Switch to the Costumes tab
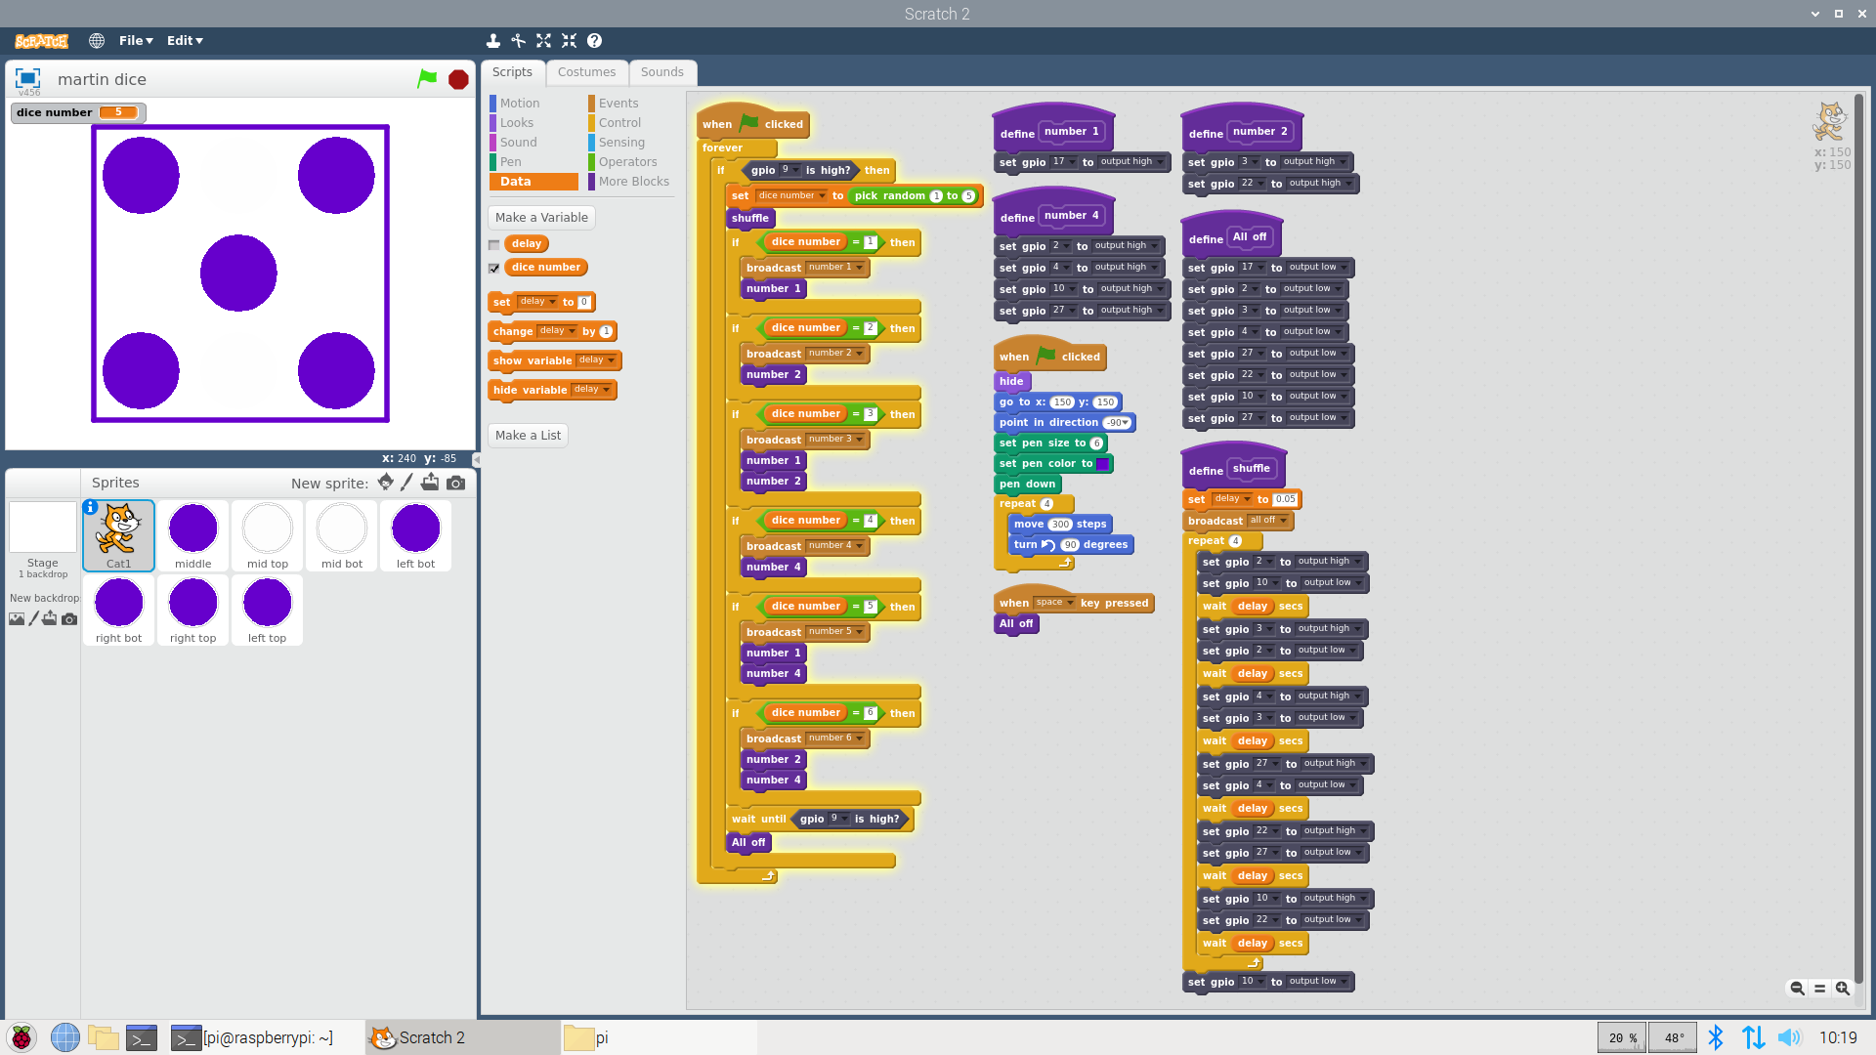Image resolution: width=1876 pixels, height=1055 pixels. point(586,72)
